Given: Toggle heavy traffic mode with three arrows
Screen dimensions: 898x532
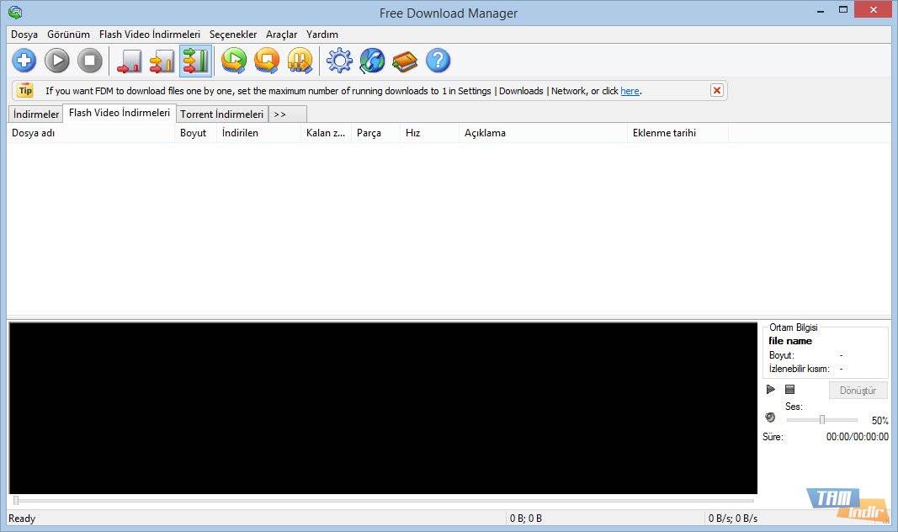Looking at the screenshot, I should [194, 61].
